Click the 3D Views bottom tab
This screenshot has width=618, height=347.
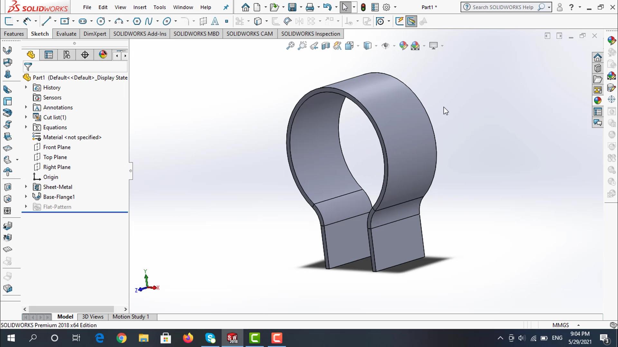93,317
